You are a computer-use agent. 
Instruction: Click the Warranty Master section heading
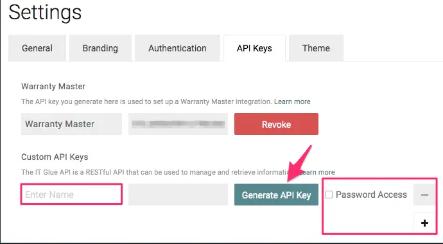click(53, 87)
